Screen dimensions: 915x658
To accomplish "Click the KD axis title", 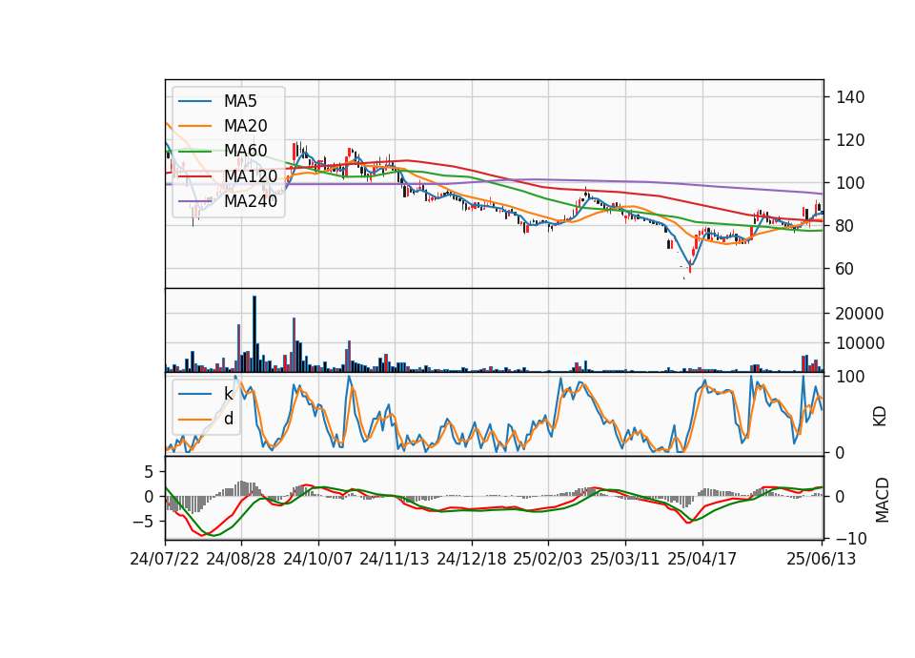I will pyautogui.click(x=880, y=416).
